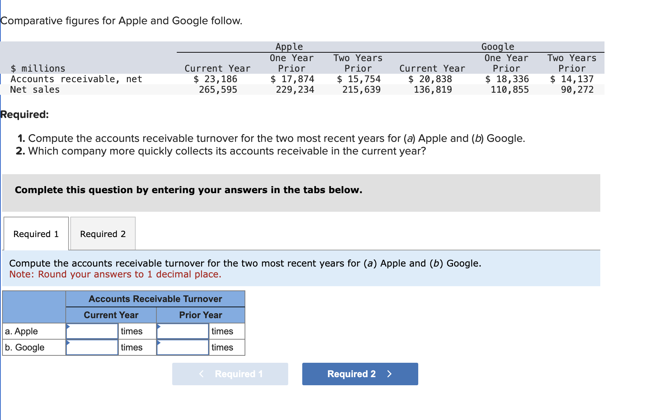Screen dimensions: 653x420
Task: Select Apple two years prior sales 215,639
Action: tap(362, 90)
